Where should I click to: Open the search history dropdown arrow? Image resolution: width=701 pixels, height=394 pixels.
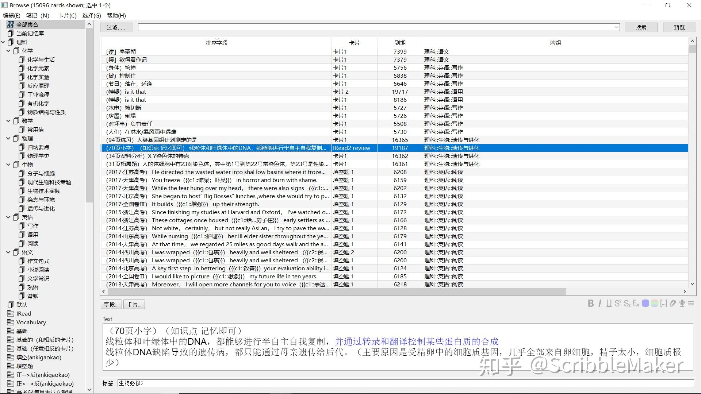[616, 27]
